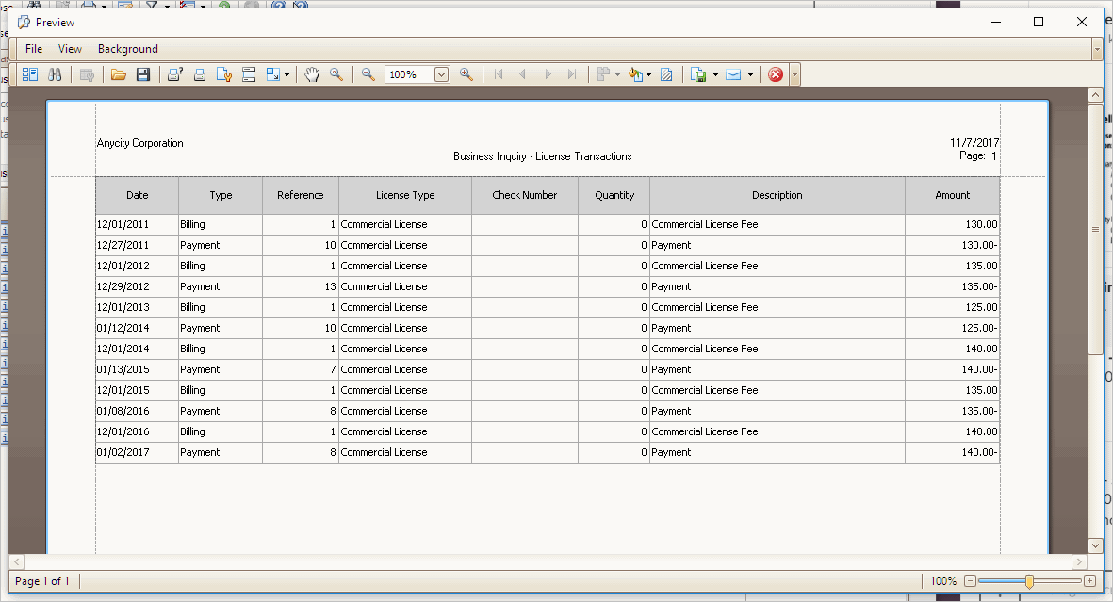The image size is (1113, 602).
Task: Click the Open folder icon
Action: pyautogui.click(x=119, y=74)
